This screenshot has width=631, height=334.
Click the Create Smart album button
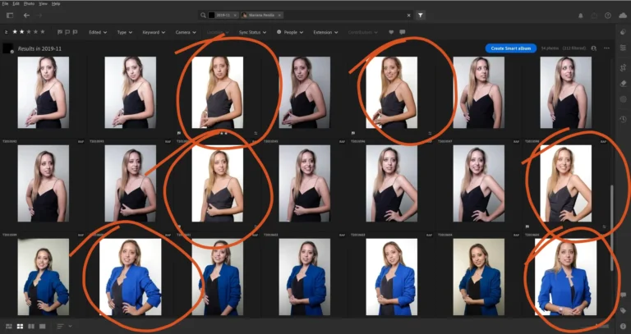click(x=510, y=48)
